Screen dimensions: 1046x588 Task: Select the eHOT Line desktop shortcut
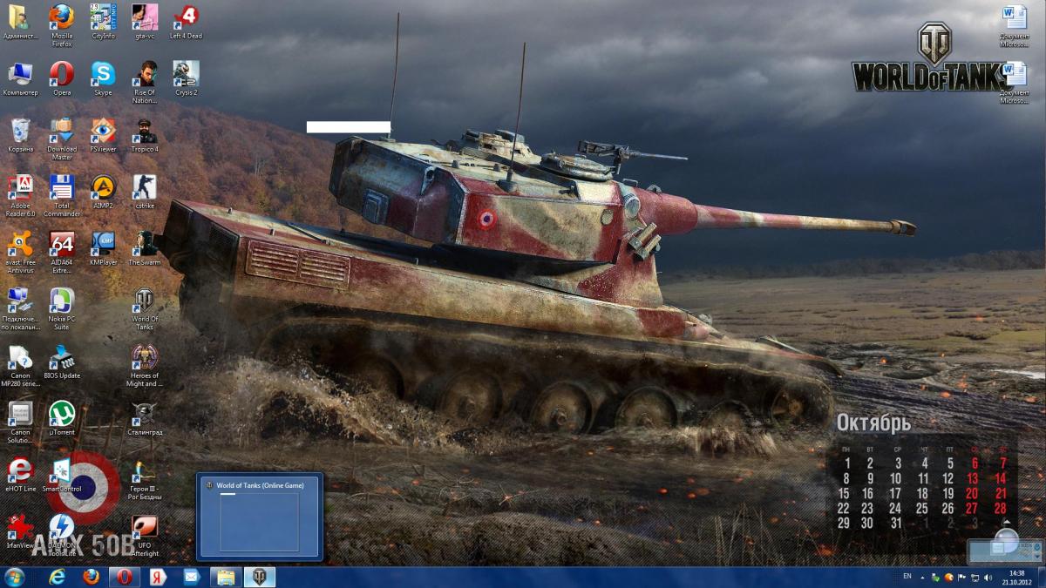point(20,475)
